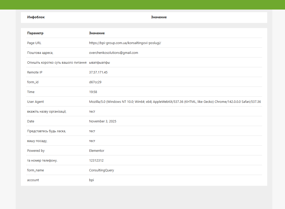Select the Date label
The width and height of the screenshot is (285, 209).
[x=30, y=121]
